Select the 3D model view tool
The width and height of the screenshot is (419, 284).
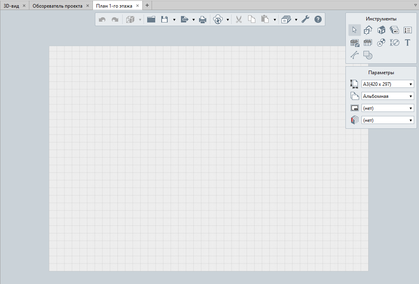[381, 30]
